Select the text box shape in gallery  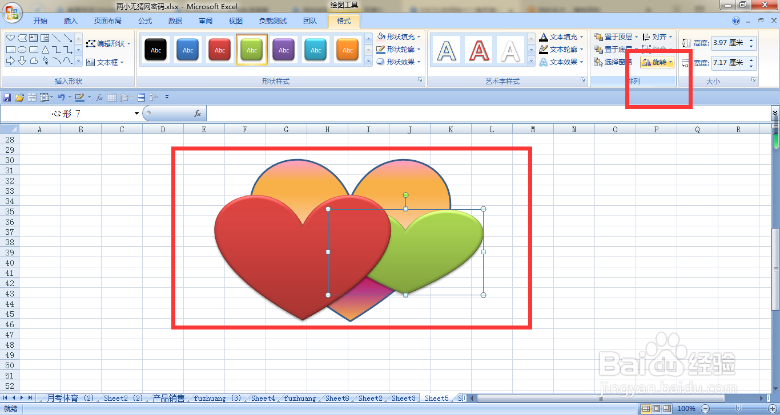(x=33, y=38)
